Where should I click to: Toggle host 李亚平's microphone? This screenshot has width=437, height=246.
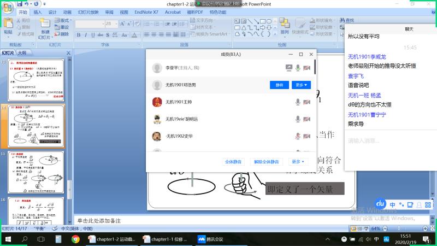click(x=298, y=68)
